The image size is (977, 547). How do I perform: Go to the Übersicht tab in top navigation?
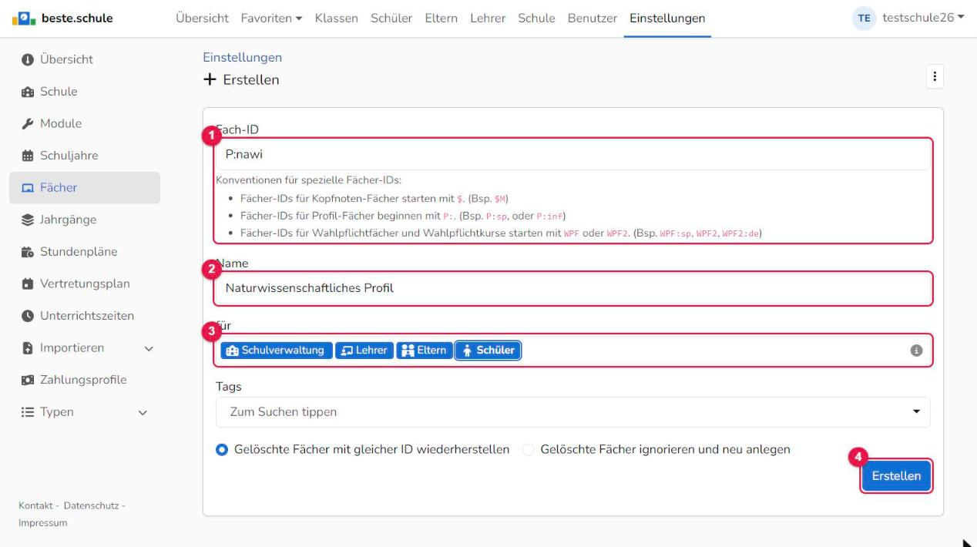point(202,18)
